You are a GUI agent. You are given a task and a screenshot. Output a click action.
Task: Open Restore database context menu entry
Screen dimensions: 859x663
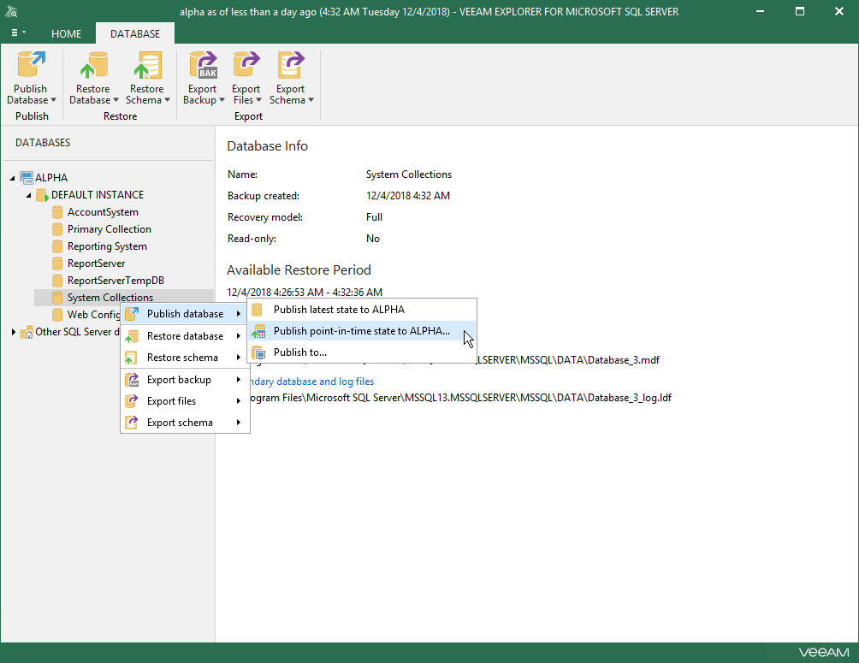coord(185,336)
